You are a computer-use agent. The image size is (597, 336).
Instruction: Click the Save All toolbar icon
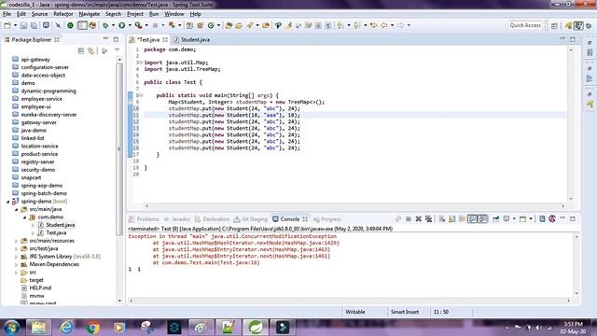click(x=34, y=25)
